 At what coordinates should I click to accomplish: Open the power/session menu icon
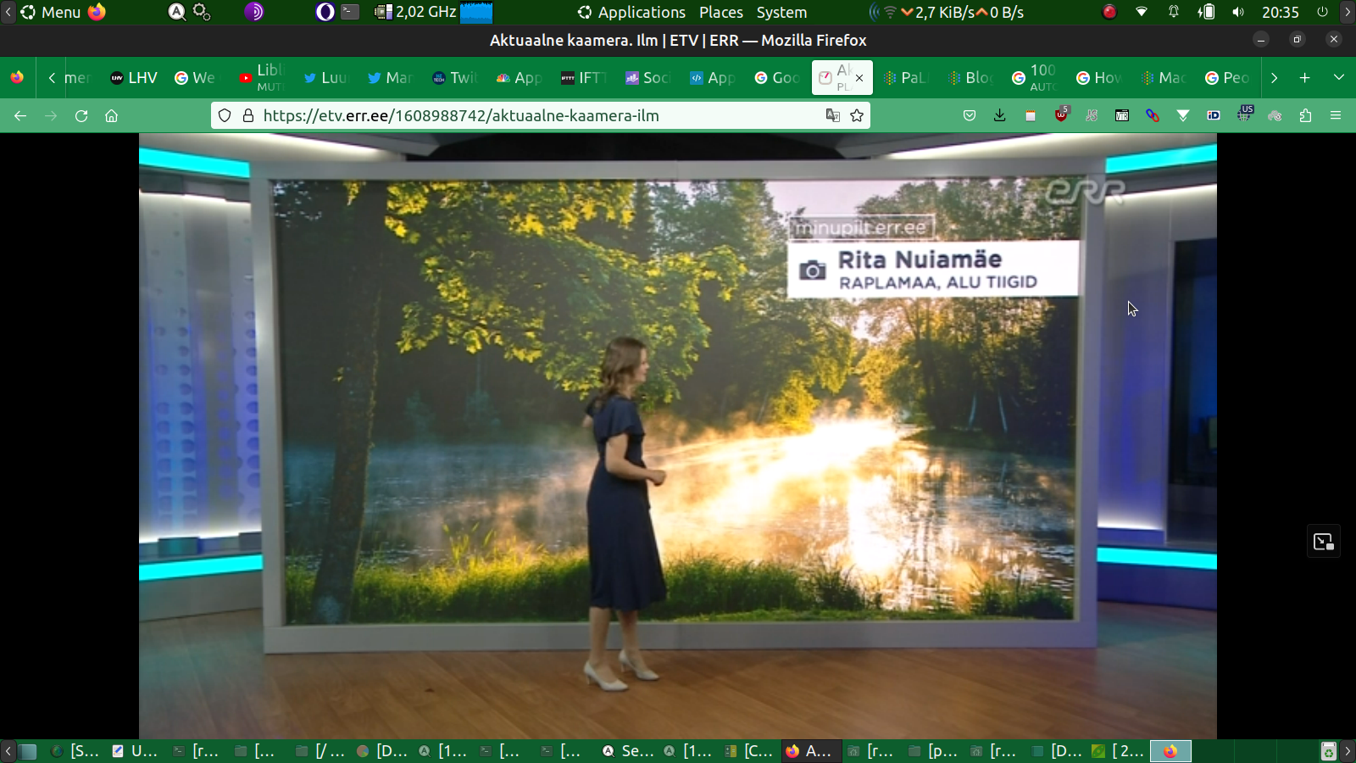tap(1322, 12)
